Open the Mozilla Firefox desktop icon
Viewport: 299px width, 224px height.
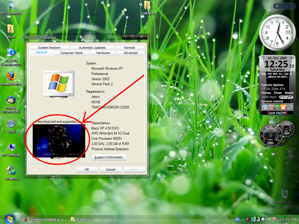pos(11,78)
